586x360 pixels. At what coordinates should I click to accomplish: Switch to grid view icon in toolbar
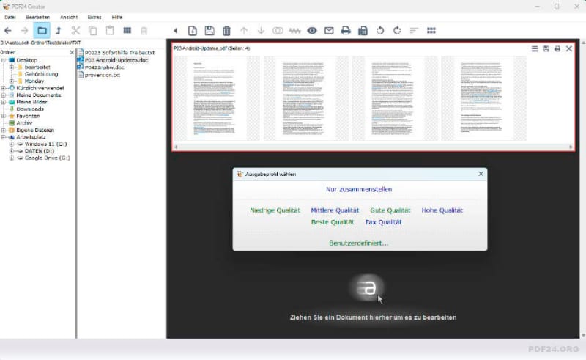tap(431, 31)
